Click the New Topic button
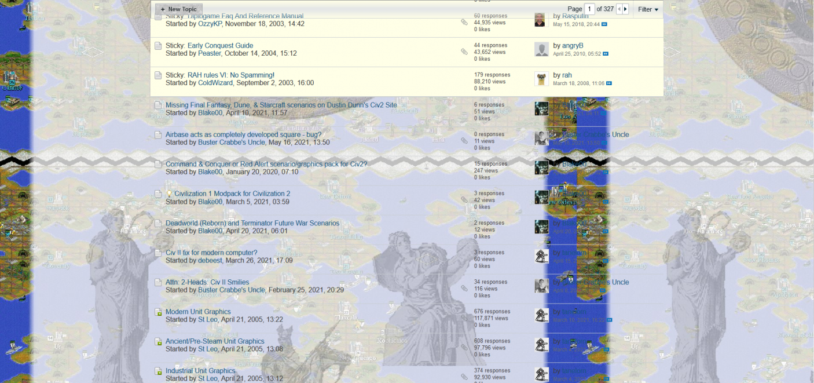 (178, 9)
